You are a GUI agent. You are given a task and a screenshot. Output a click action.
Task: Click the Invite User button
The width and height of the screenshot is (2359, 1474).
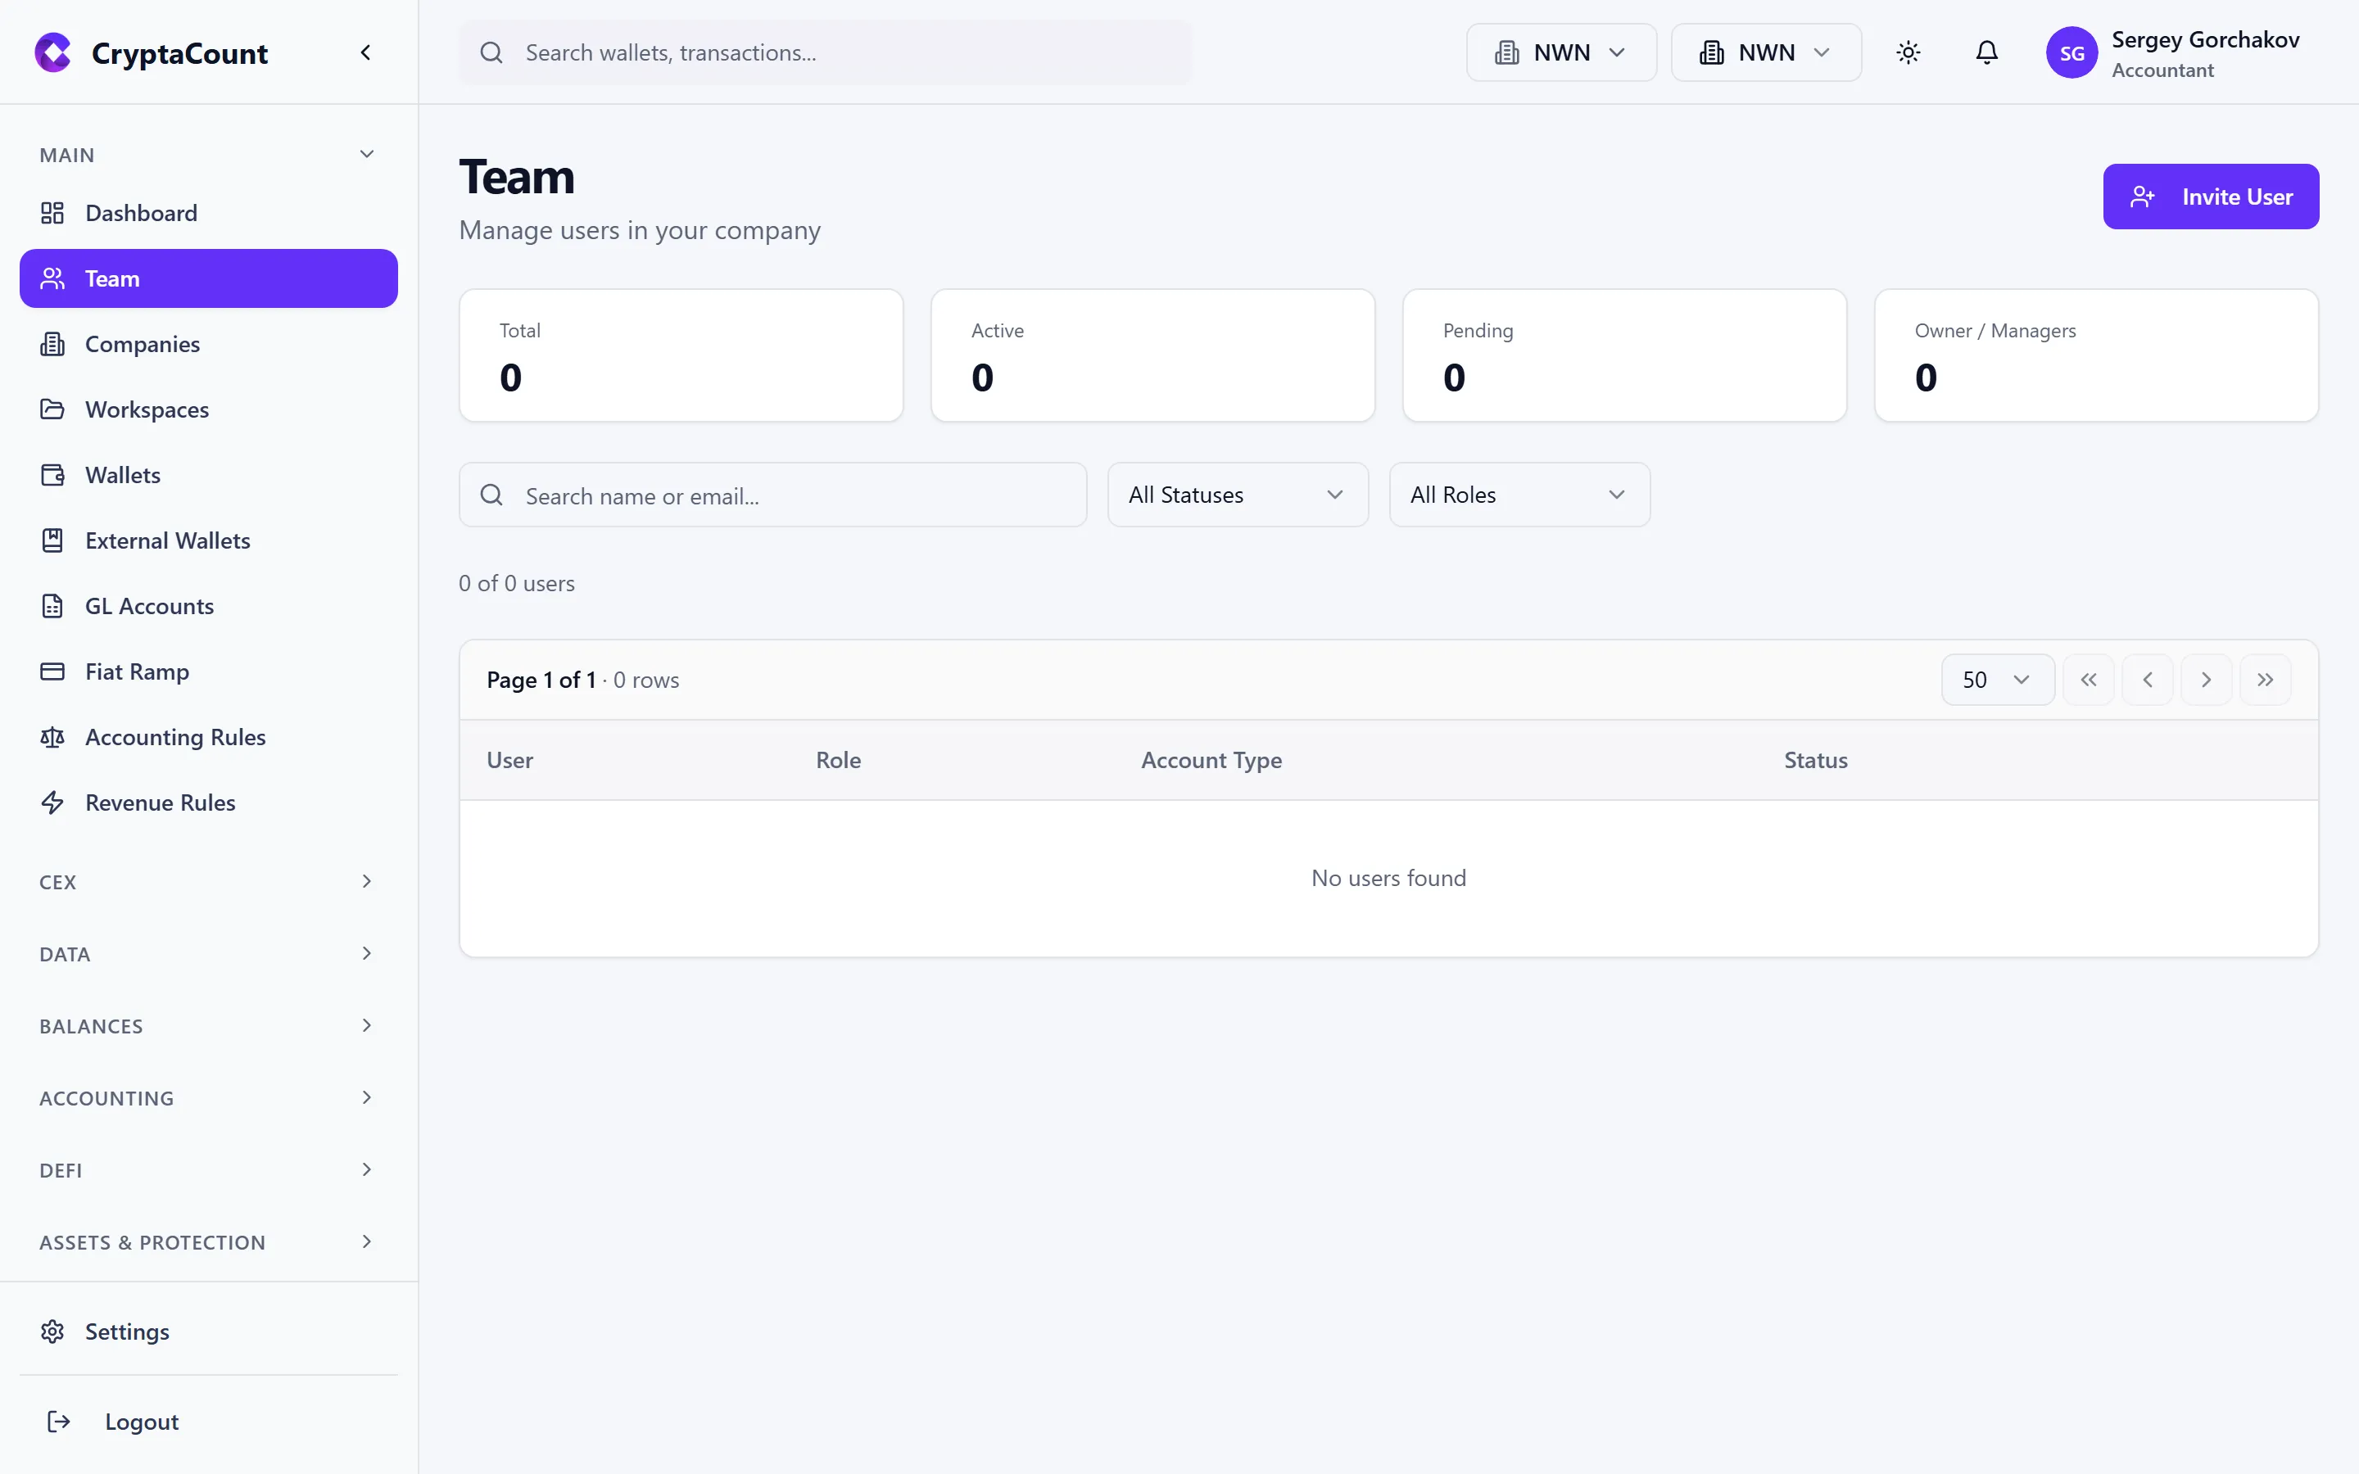click(2211, 196)
